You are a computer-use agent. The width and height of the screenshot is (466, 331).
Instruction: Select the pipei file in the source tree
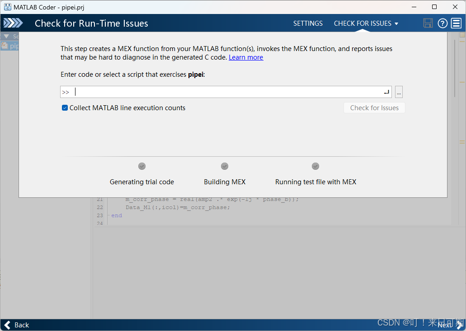[x=10, y=46]
